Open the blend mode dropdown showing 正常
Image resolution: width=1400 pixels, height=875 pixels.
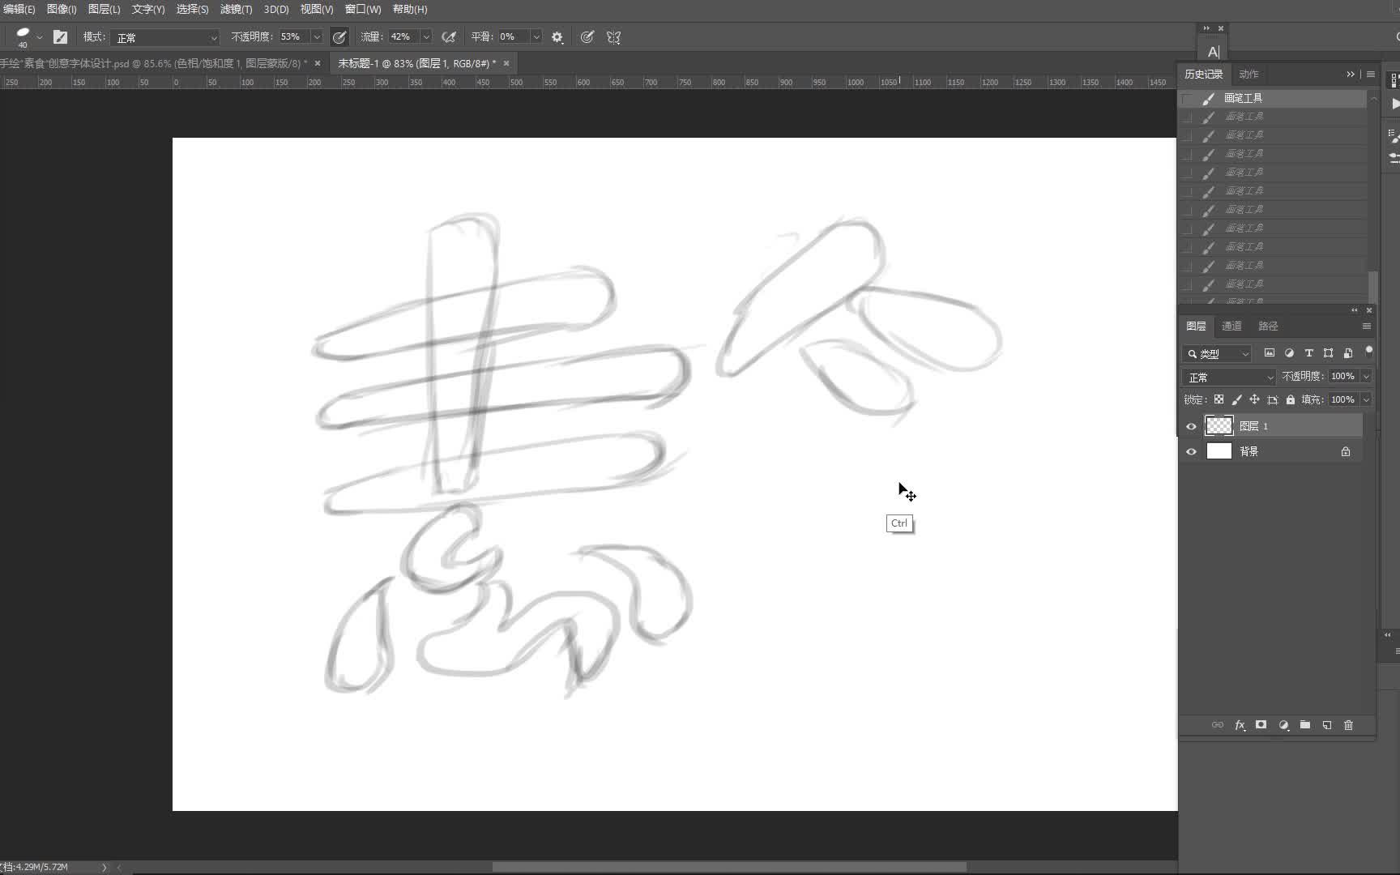[x=1227, y=376]
